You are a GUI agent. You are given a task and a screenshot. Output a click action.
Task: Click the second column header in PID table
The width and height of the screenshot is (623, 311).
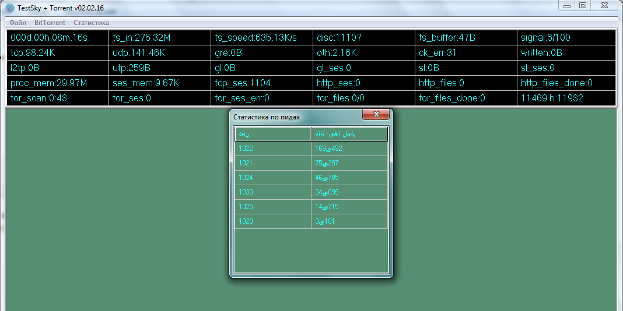[x=349, y=135]
